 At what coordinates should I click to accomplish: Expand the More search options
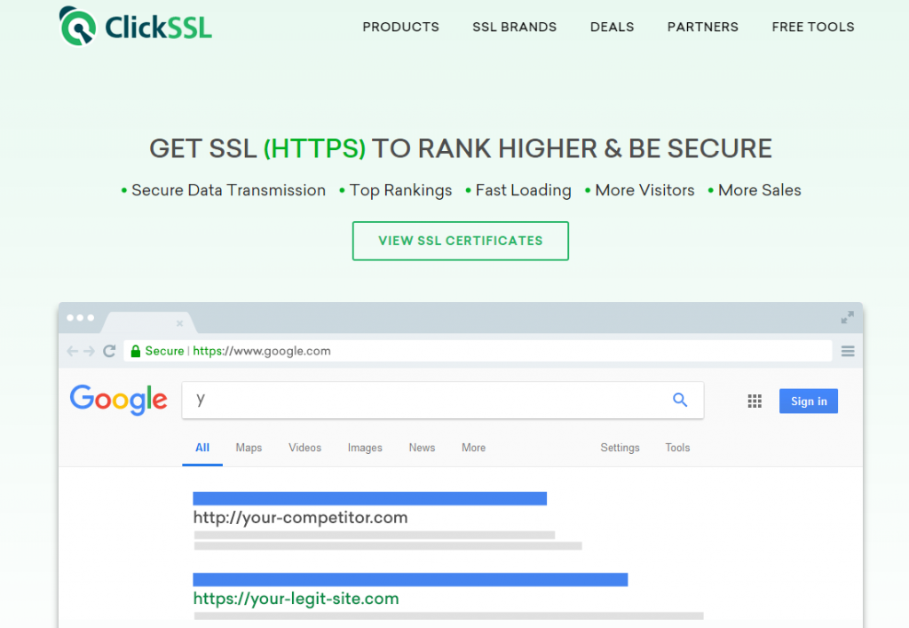coord(473,448)
